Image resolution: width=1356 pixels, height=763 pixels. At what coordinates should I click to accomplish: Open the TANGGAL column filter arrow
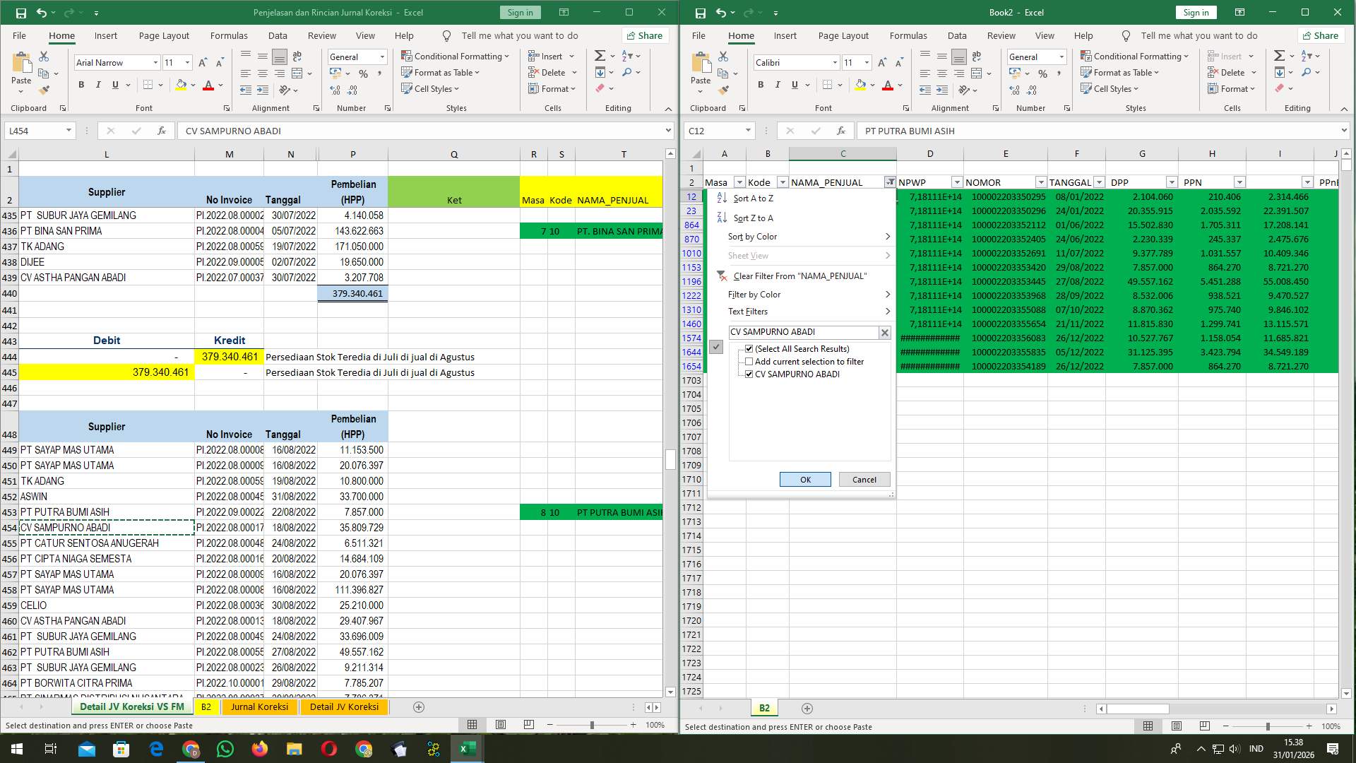[1098, 182]
